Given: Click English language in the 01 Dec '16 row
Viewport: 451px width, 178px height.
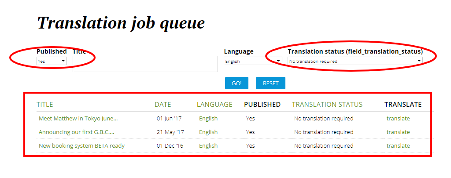Looking at the screenshot, I should pos(208,145).
